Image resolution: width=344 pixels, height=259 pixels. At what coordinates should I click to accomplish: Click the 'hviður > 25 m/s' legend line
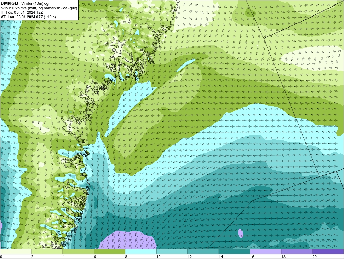pyautogui.click(x=39, y=8)
